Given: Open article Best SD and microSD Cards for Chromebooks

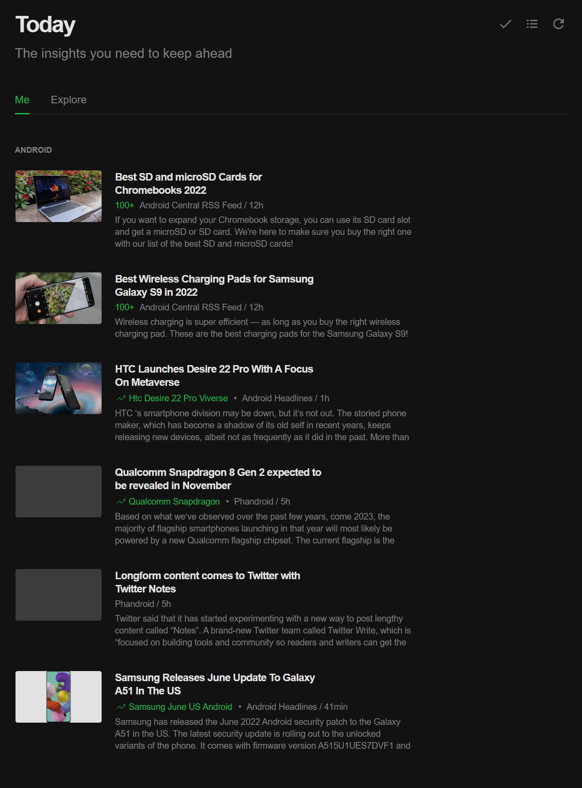Looking at the screenshot, I should (188, 184).
